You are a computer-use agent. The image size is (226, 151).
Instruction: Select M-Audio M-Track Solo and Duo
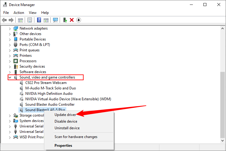point(50,88)
